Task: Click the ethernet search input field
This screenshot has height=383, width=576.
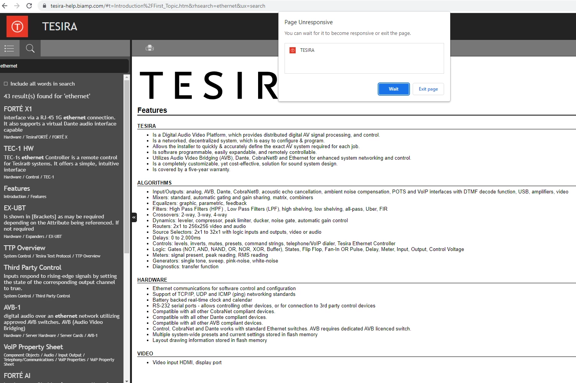Action: click(x=64, y=66)
